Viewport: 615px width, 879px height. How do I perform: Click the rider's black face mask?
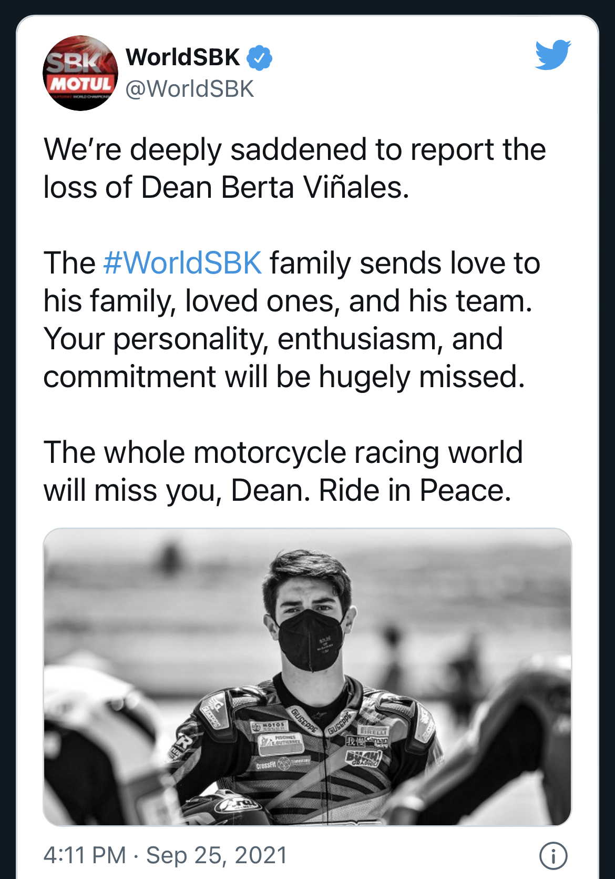point(310,640)
